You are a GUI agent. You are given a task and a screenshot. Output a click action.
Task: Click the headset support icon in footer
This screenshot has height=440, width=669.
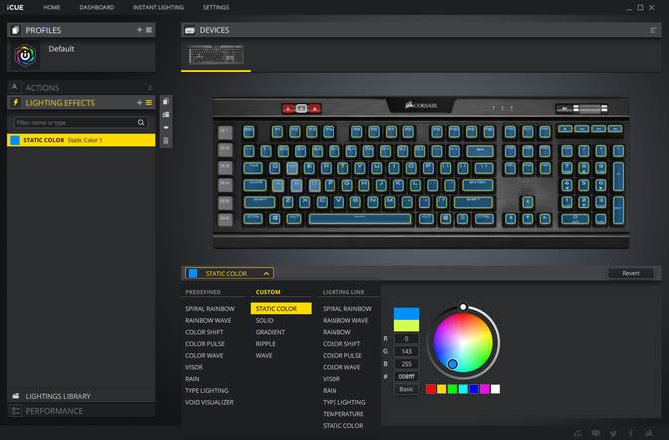[x=578, y=433]
